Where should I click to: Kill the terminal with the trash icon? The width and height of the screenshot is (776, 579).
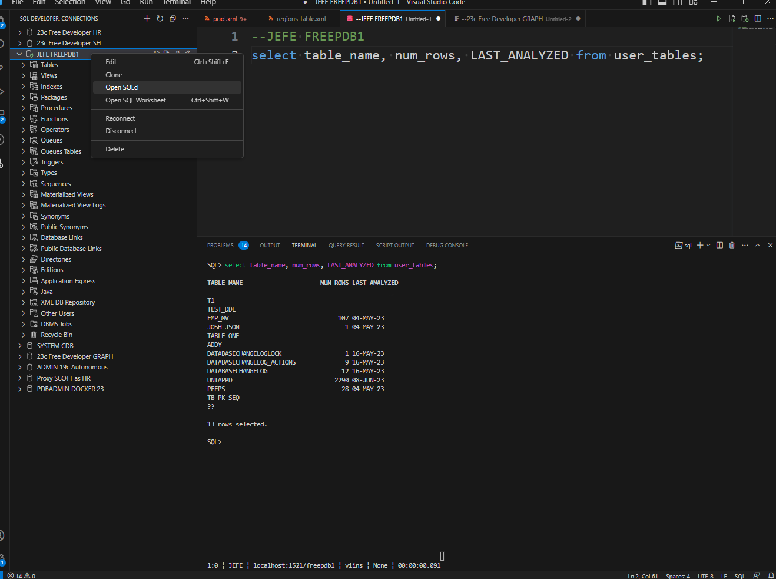[x=732, y=246]
